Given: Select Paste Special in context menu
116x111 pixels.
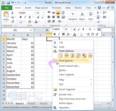Looking at the screenshot, I should click(x=73, y=61).
